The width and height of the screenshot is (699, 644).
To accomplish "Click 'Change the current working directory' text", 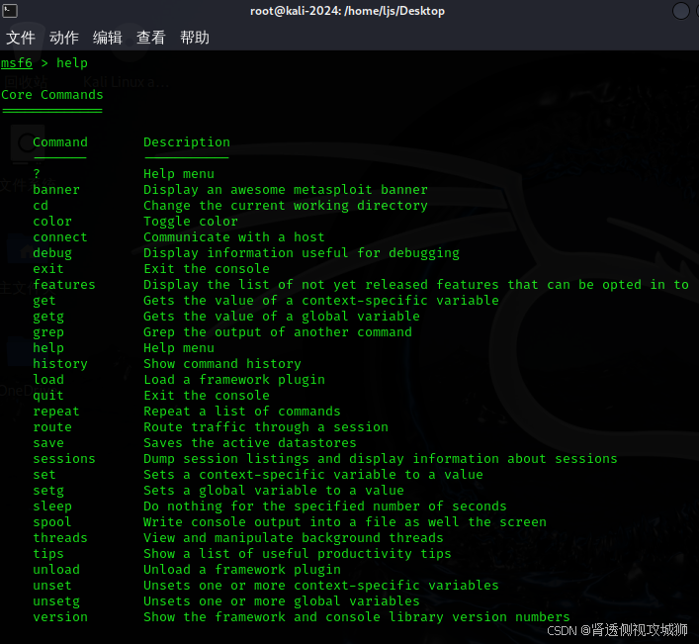I will (286, 205).
